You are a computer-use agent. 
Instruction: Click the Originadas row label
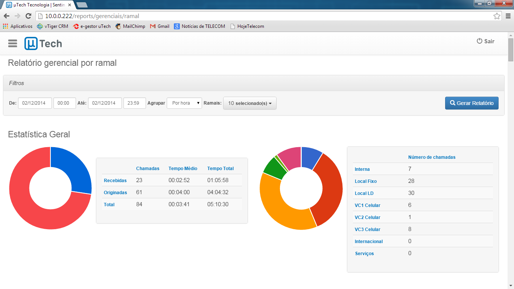click(x=115, y=193)
